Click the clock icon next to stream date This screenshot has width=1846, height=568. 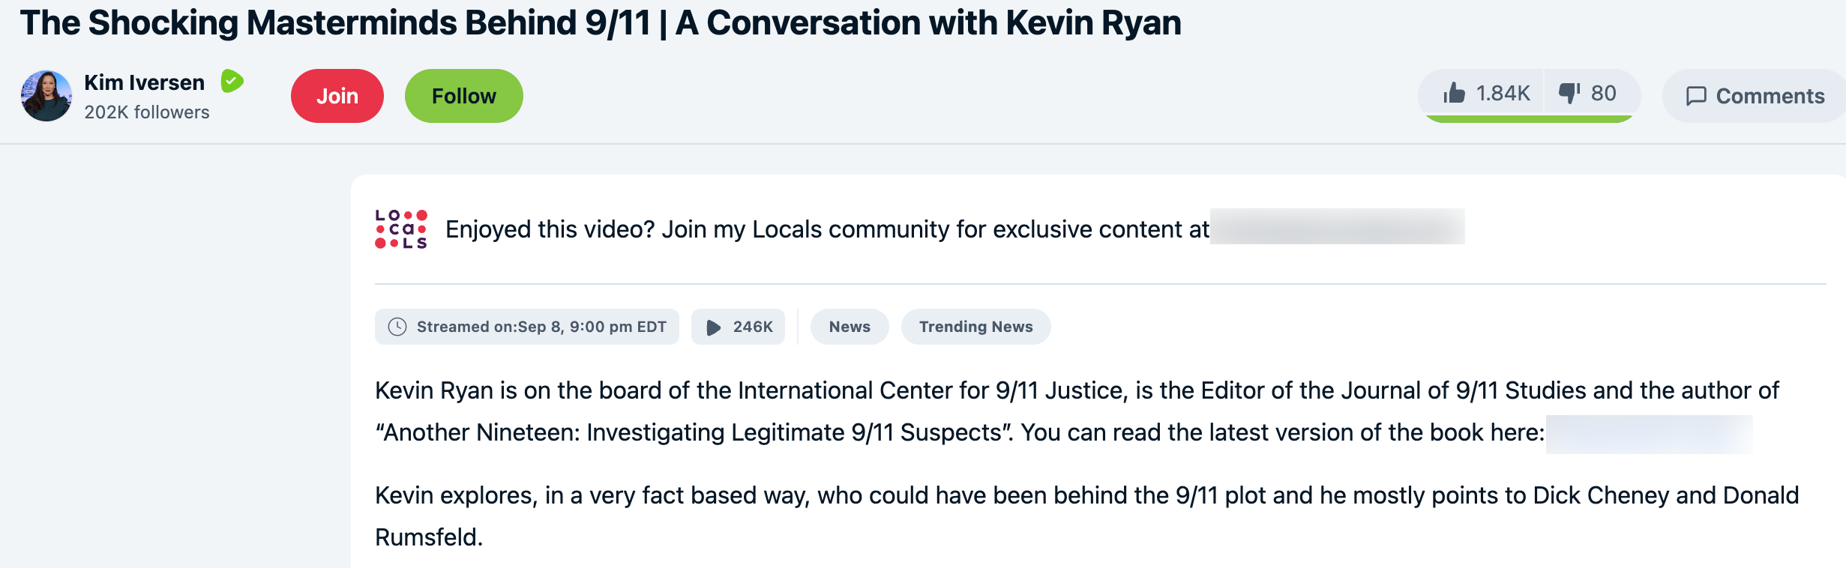[x=397, y=327]
